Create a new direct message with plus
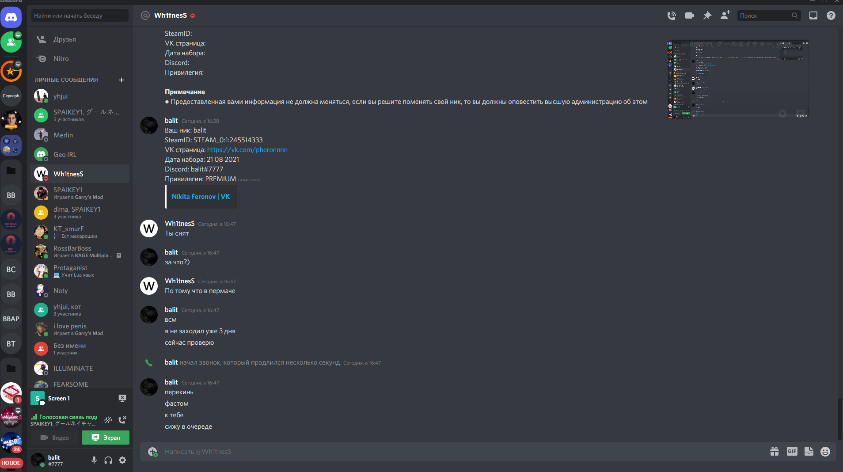This screenshot has height=472, width=843. (122, 80)
